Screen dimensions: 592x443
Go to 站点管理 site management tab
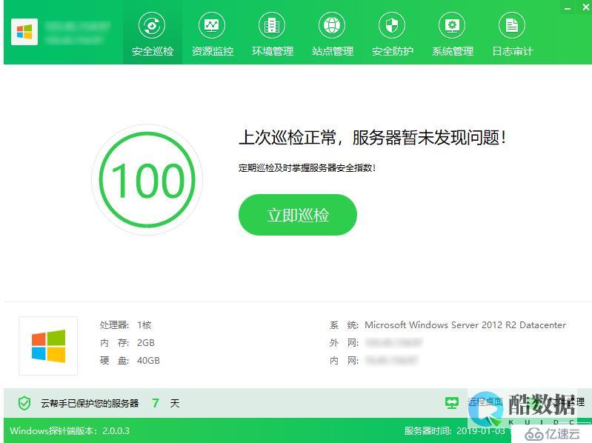(332, 34)
